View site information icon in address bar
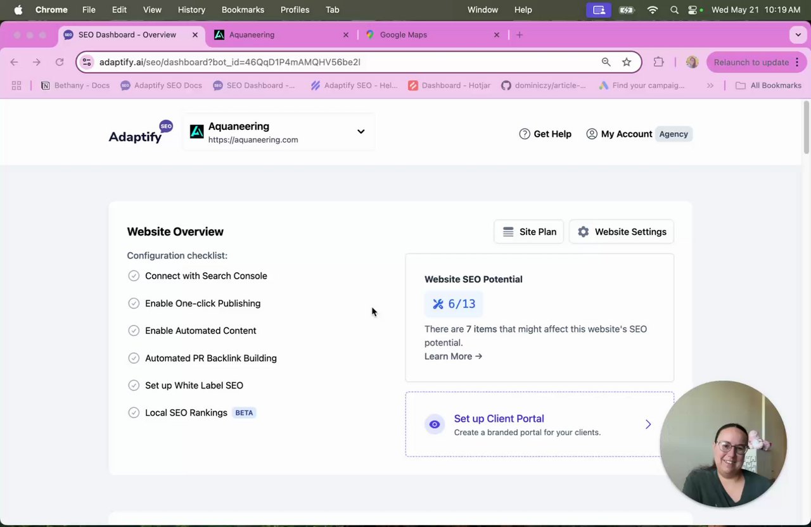Screen dimensions: 811x527 point(87,62)
